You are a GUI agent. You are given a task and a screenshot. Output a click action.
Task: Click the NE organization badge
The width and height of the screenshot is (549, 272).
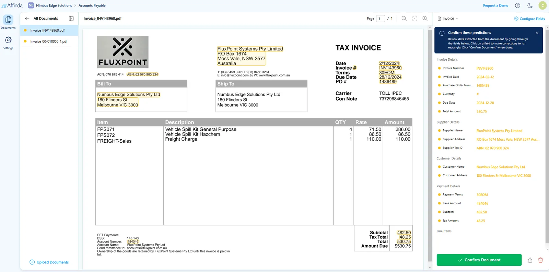pos(31,5)
